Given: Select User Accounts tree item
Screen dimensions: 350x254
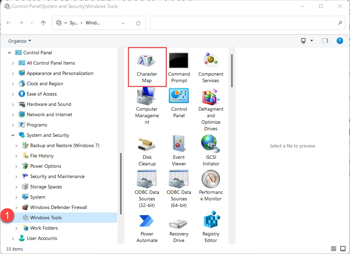Looking at the screenshot, I should [x=42, y=238].
